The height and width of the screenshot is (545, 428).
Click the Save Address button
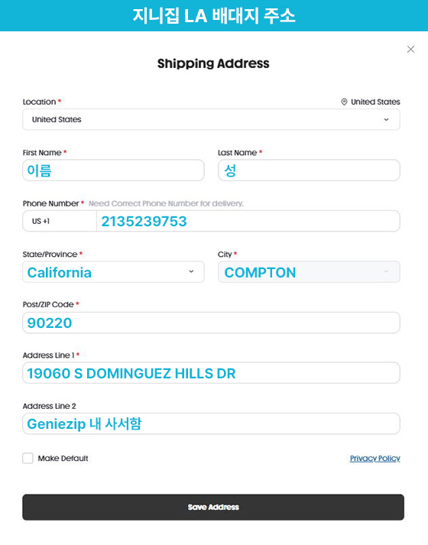tap(213, 507)
